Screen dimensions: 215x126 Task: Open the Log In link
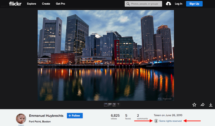pos(179,4)
